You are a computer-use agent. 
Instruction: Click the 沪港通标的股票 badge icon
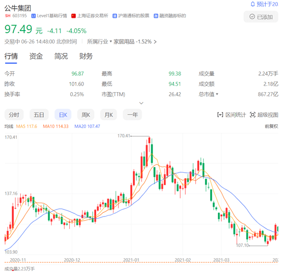tap(115, 16)
